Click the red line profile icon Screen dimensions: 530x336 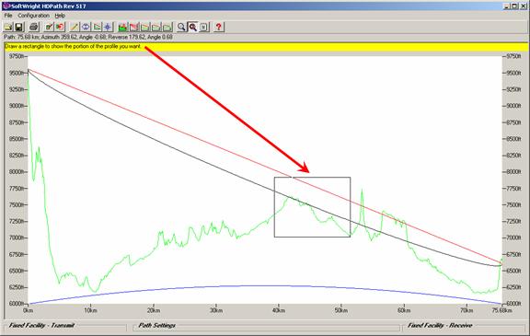click(x=133, y=27)
